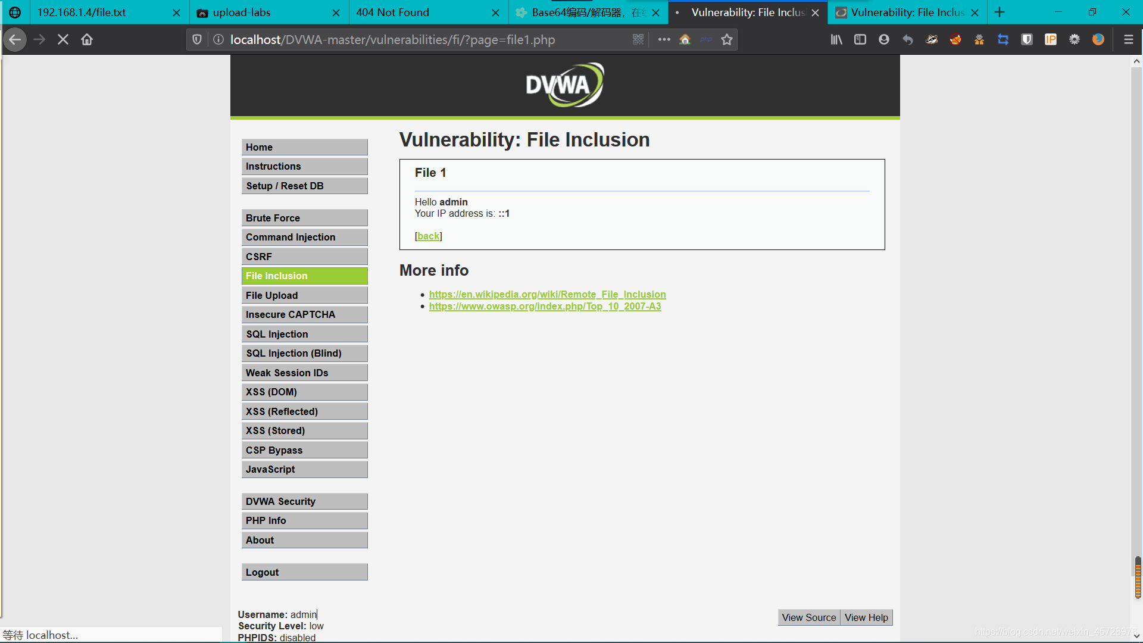Open the XSS (Reflected) page
The height and width of the screenshot is (643, 1143).
click(x=304, y=411)
